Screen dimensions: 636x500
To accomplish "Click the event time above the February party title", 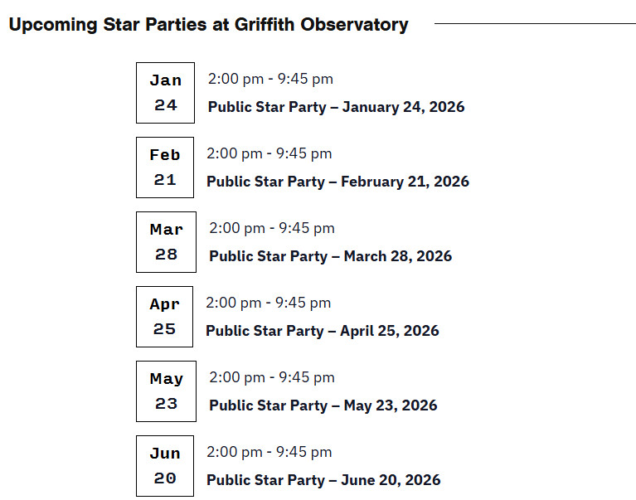I will pos(269,153).
